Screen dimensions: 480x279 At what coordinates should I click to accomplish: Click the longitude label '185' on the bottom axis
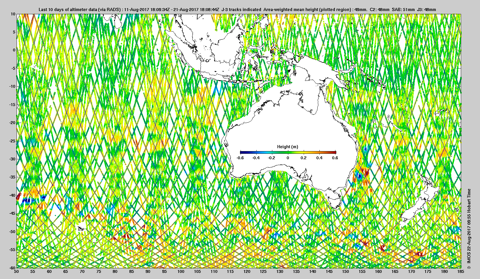461,271
